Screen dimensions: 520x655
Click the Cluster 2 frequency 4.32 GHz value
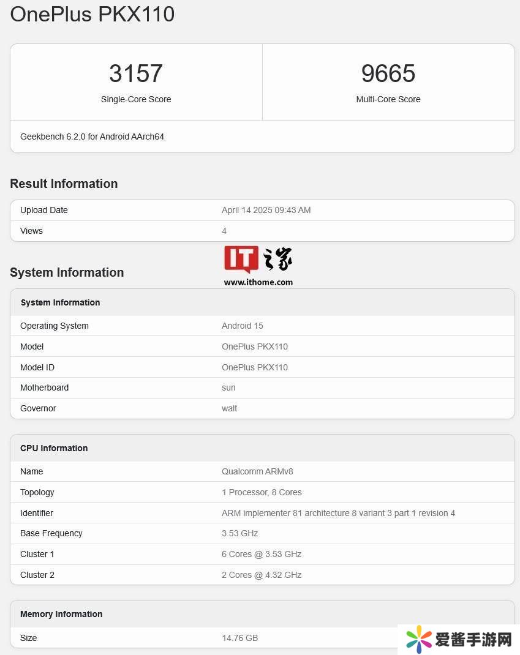point(261,575)
